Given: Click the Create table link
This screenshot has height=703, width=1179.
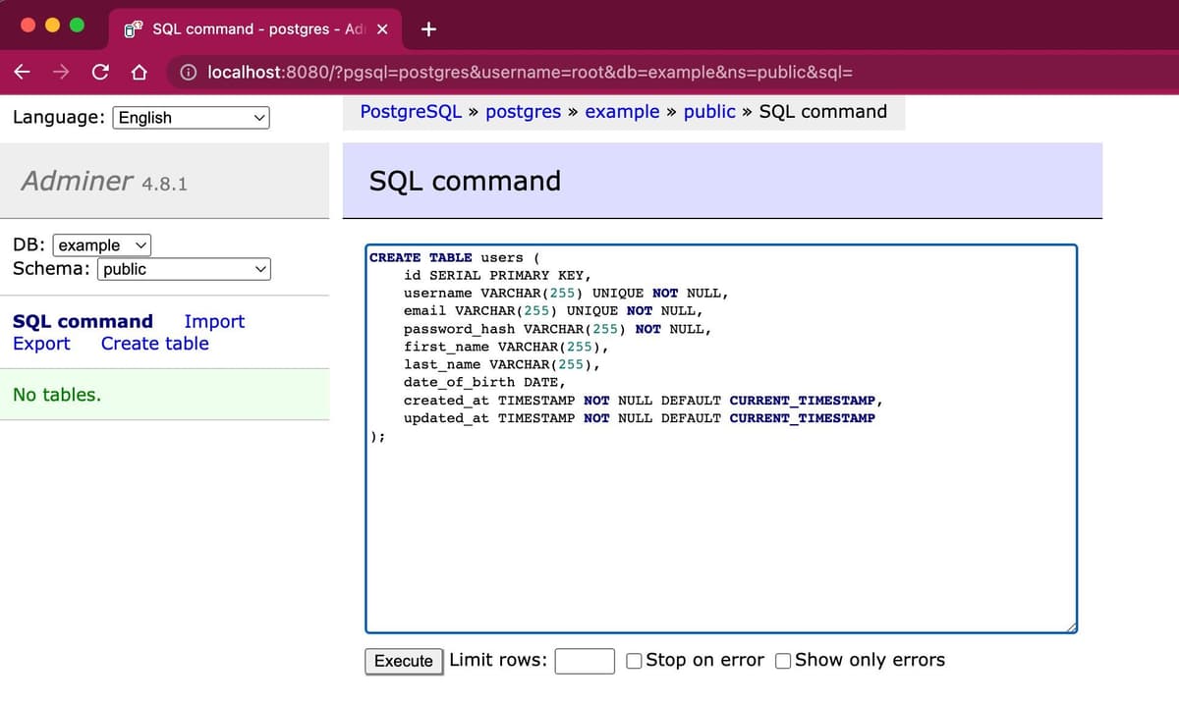Looking at the screenshot, I should click(x=154, y=344).
